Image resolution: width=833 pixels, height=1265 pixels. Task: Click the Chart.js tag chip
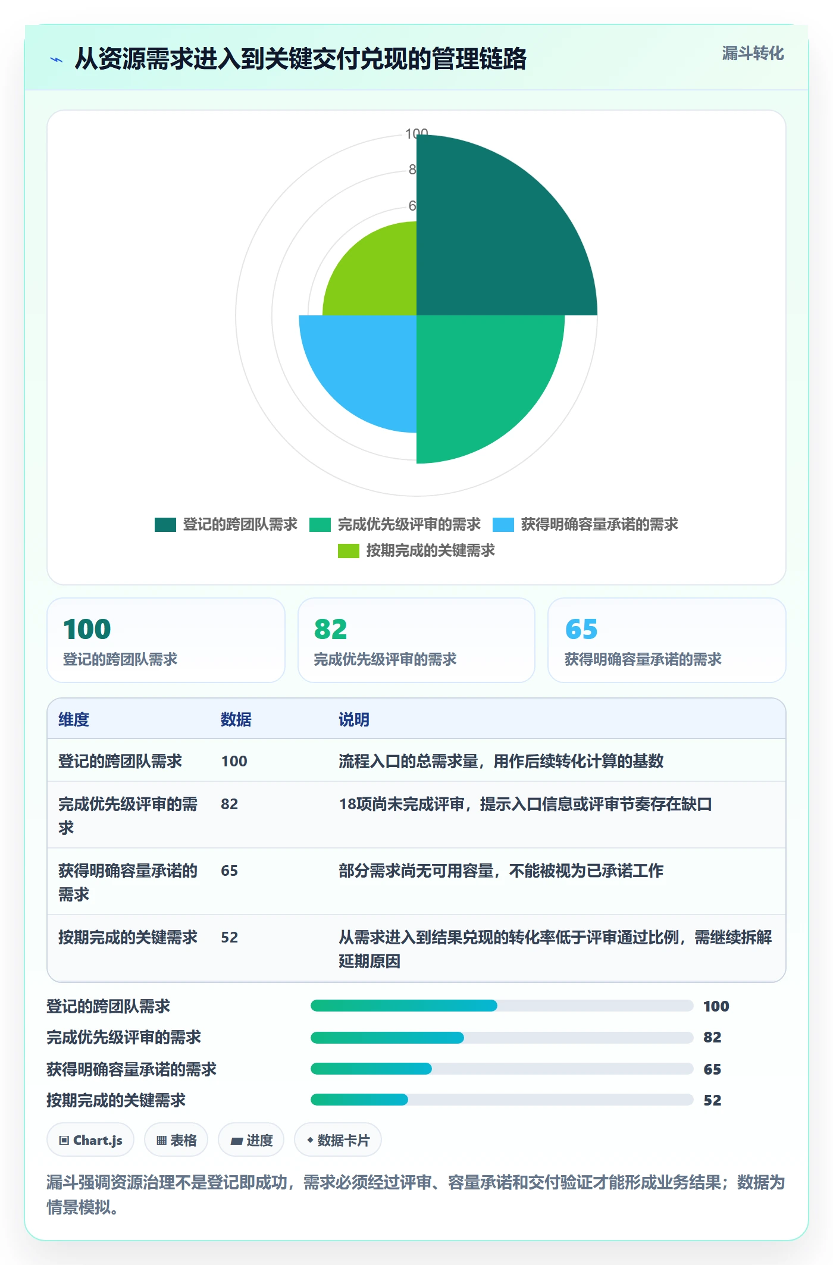point(90,1140)
